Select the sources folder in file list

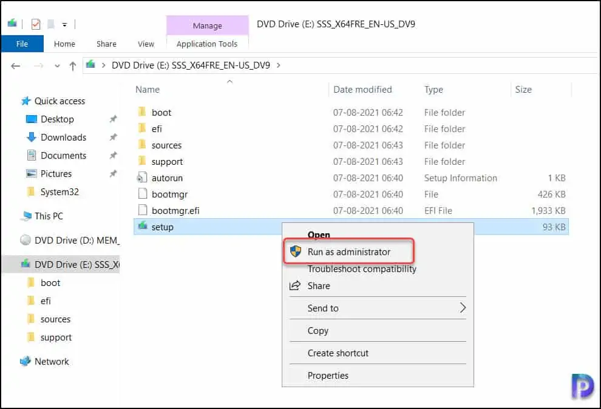pyautogui.click(x=166, y=145)
